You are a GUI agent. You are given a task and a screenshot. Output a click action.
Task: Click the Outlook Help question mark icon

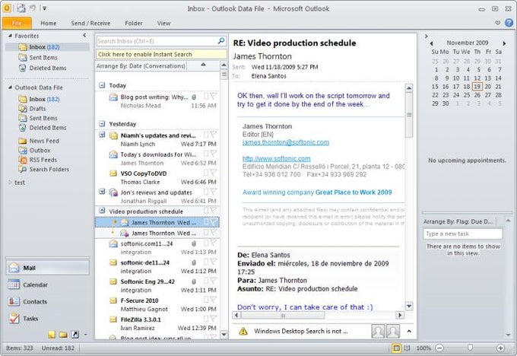coord(509,23)
